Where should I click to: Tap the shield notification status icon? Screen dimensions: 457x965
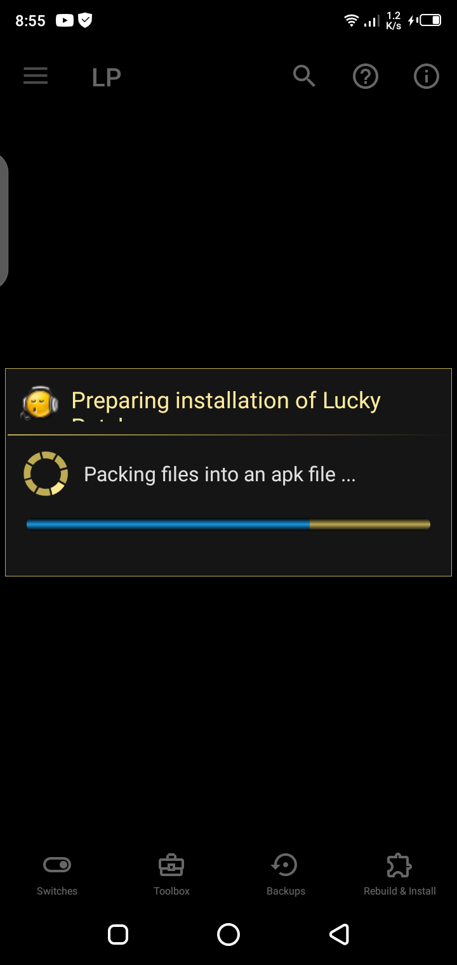pyautogui.click(x=85, y=20)
